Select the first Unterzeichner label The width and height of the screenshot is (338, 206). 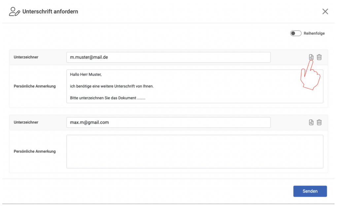pos(26,57)
